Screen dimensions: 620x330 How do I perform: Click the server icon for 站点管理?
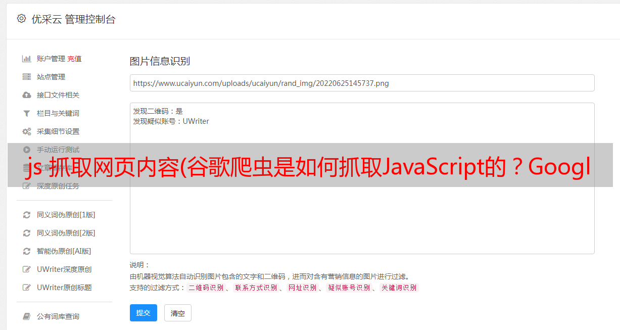(27, 77)
